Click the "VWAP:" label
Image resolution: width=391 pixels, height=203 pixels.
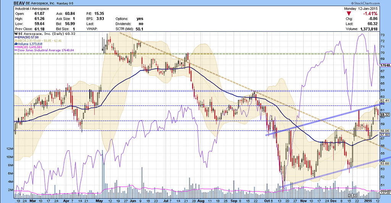tap(92, 29)
